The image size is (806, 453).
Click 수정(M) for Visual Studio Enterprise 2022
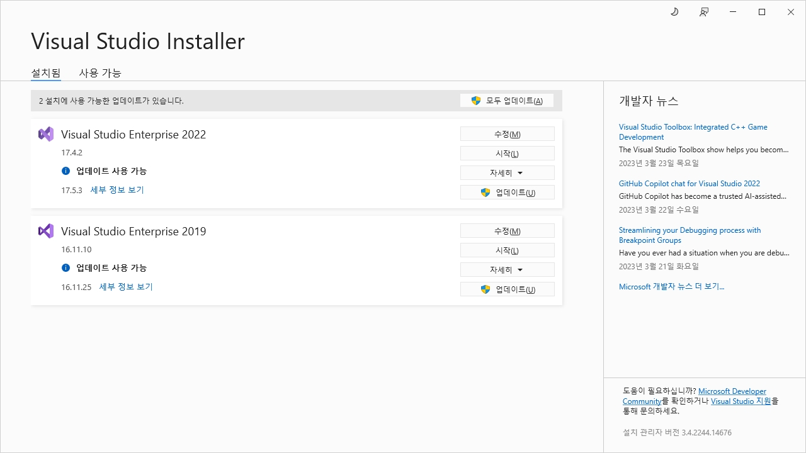pyautogui.click(x=508, y=134)
